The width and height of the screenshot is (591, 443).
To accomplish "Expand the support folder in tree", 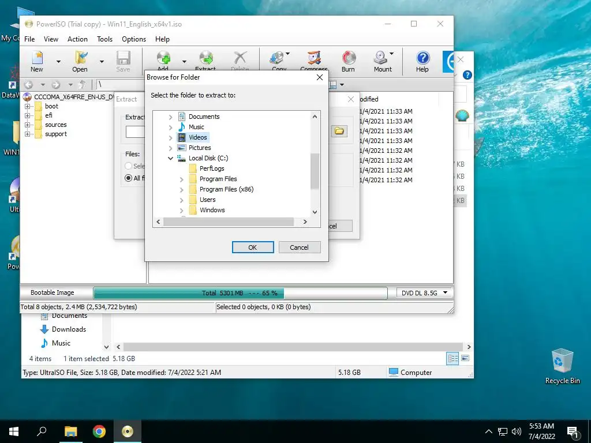I will coord(27,134).
